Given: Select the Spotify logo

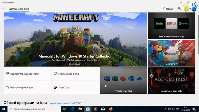Looking at the screenshot, I should point(183,24).
